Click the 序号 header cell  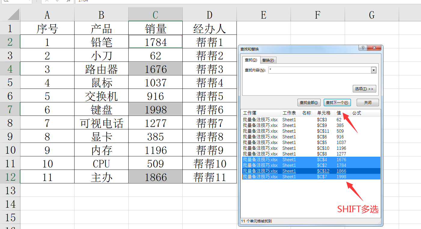47,28
